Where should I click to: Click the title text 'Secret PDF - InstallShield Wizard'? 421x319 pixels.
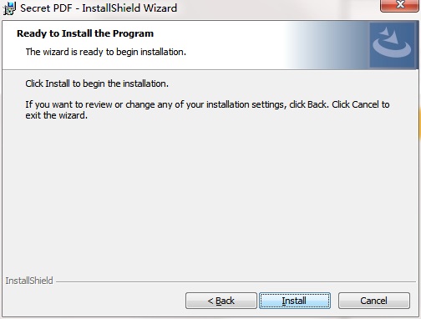99,8
